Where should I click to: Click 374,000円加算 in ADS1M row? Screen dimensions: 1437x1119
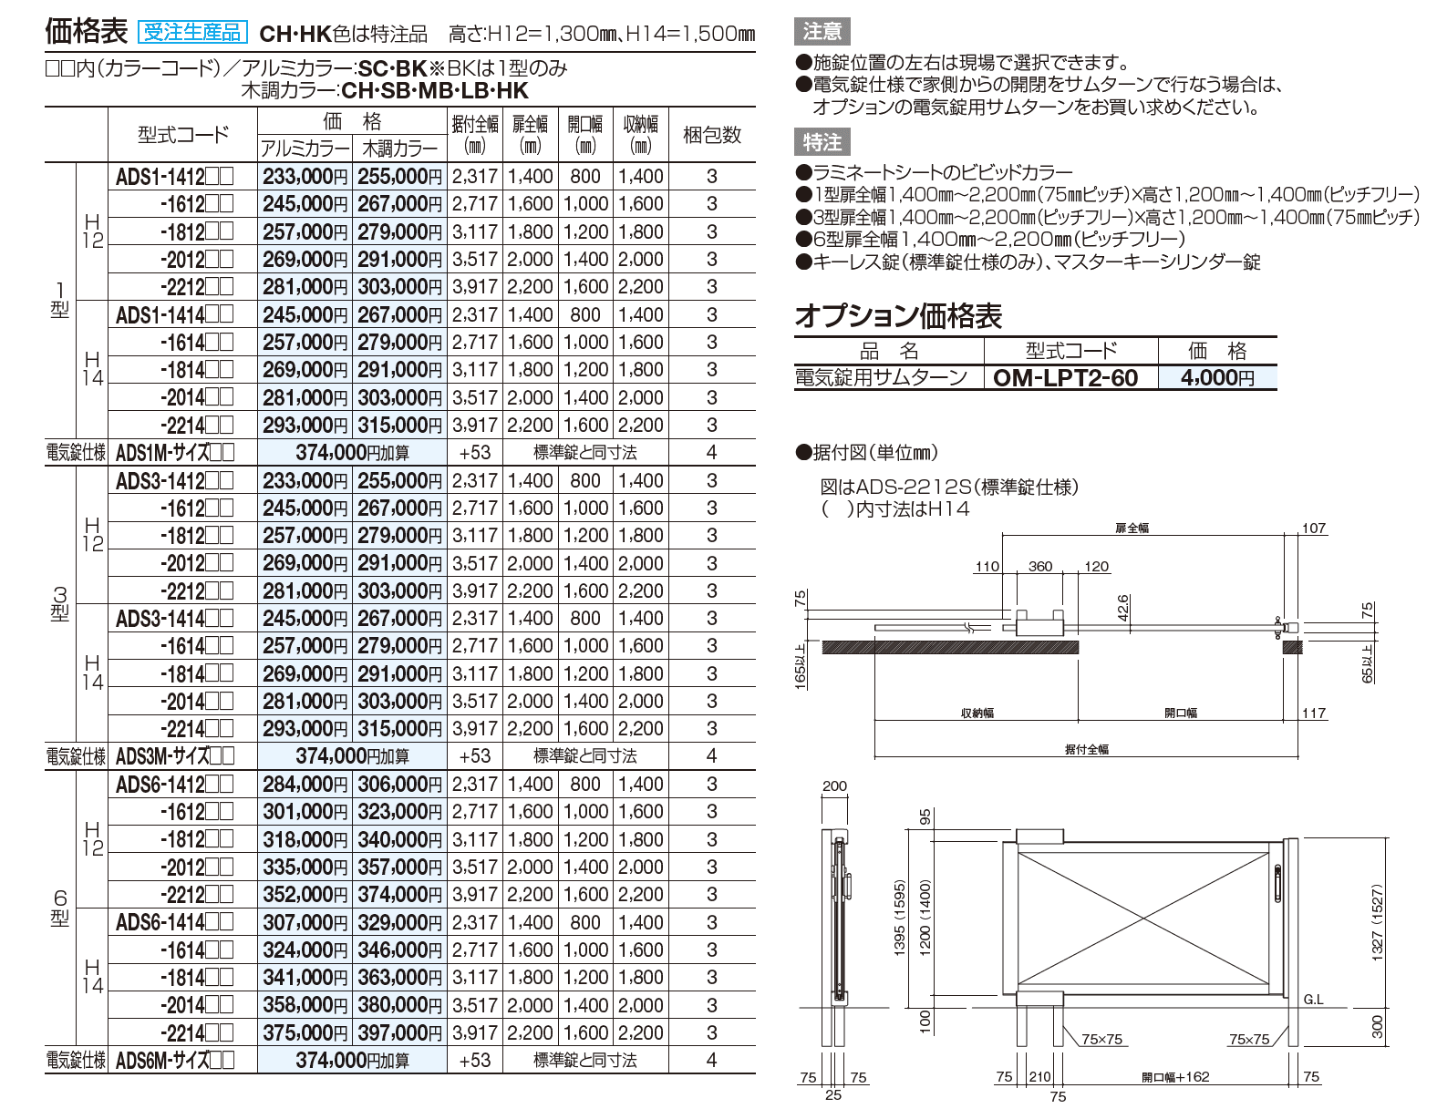[x=353, y=453]
